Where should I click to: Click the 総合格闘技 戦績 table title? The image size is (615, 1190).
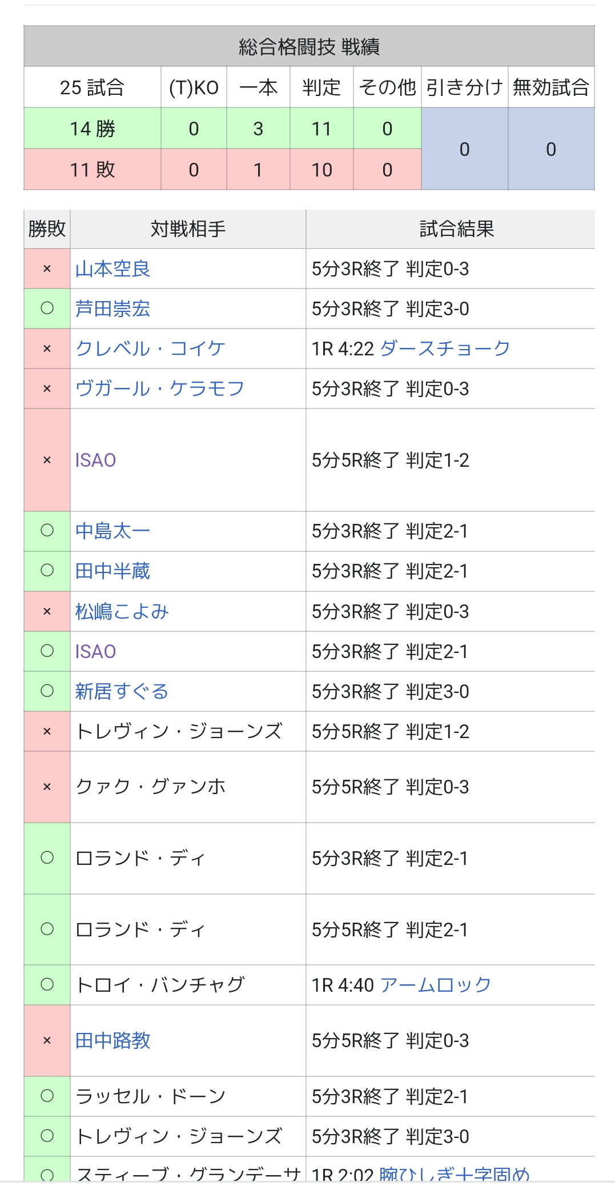[x=309, y=46]
